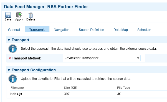This screenshot has width=167, height=102.
Task: Click the Size (KB) column header
Action: coord(71,88)
